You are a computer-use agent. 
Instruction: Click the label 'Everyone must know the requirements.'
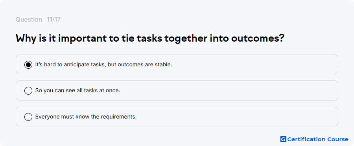(86, 117)
